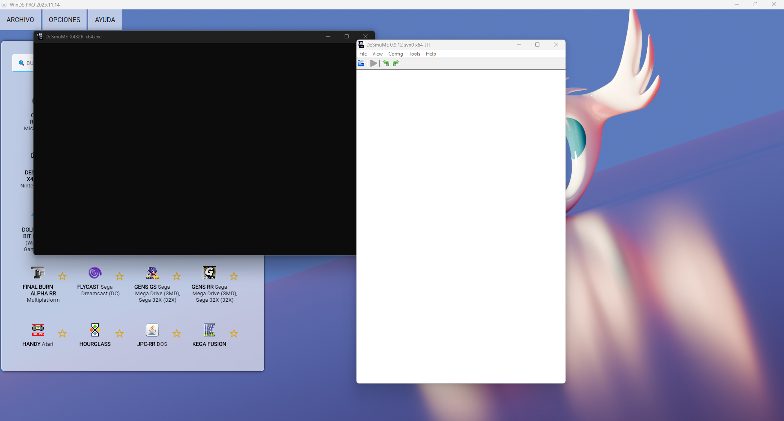Open ROM icon in DeSmuME toolbar
Image resolution: width=784 pixels, height=421 pixels.
(x=361, y=63)
